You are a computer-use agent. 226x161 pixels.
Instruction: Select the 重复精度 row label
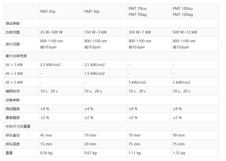click(13, 118)
